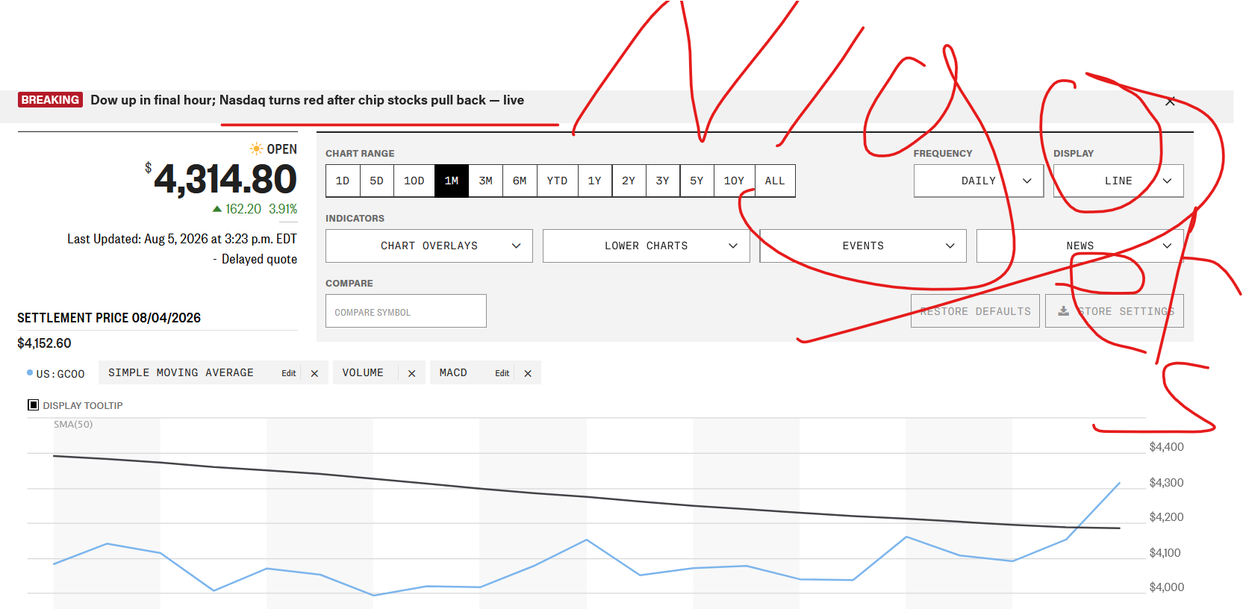Click the 3.91% percent change value
The width and height of the screenshot is (1243, 609).
click(x=283, y=209)
